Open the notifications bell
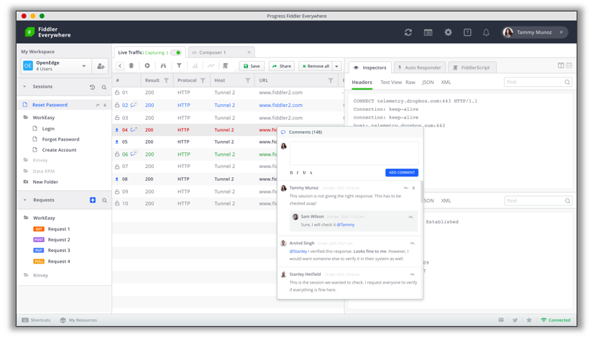This screenshot has height=339, width=596. [486, 32]
